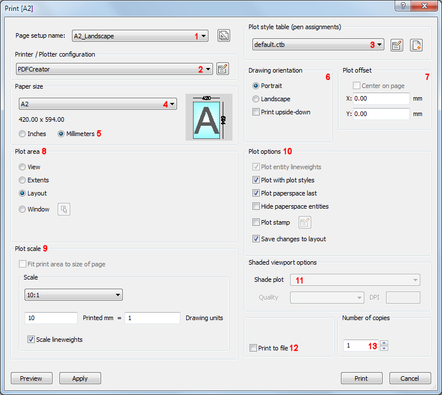Open the A2 paper size dropdown
The width and height of the screenshot is (442, 395).
(x=172, y=104)
